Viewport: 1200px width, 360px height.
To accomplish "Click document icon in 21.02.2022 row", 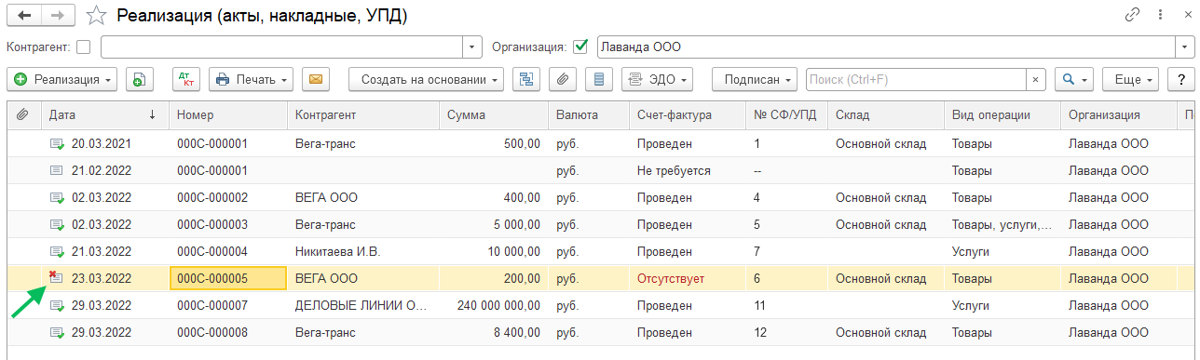I will pos(57,171).
